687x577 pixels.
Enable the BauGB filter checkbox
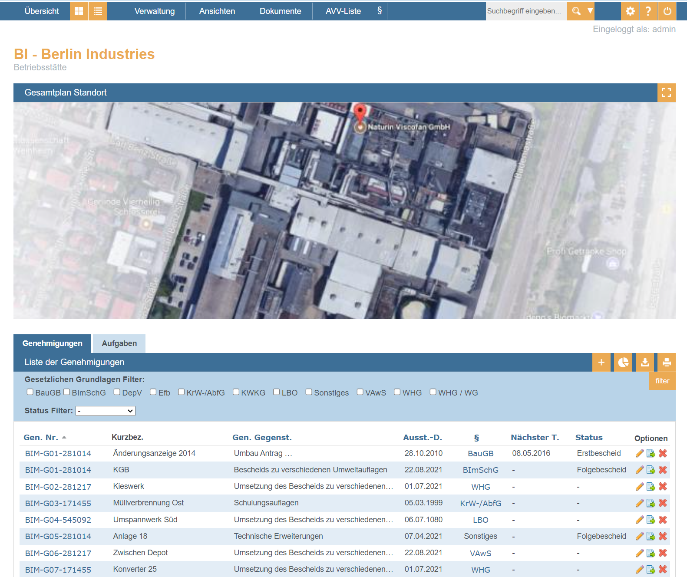(30, 392)
